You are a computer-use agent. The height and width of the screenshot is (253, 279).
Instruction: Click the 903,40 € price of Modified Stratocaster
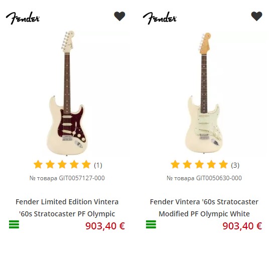tap(242, 226)
